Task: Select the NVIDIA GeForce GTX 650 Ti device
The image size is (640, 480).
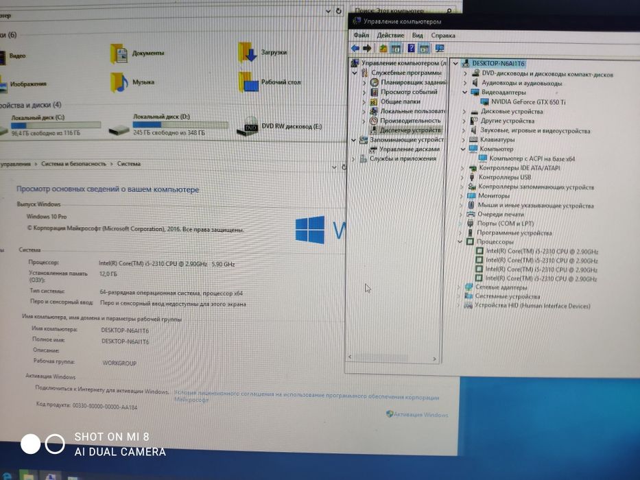Action: (528, 102)
